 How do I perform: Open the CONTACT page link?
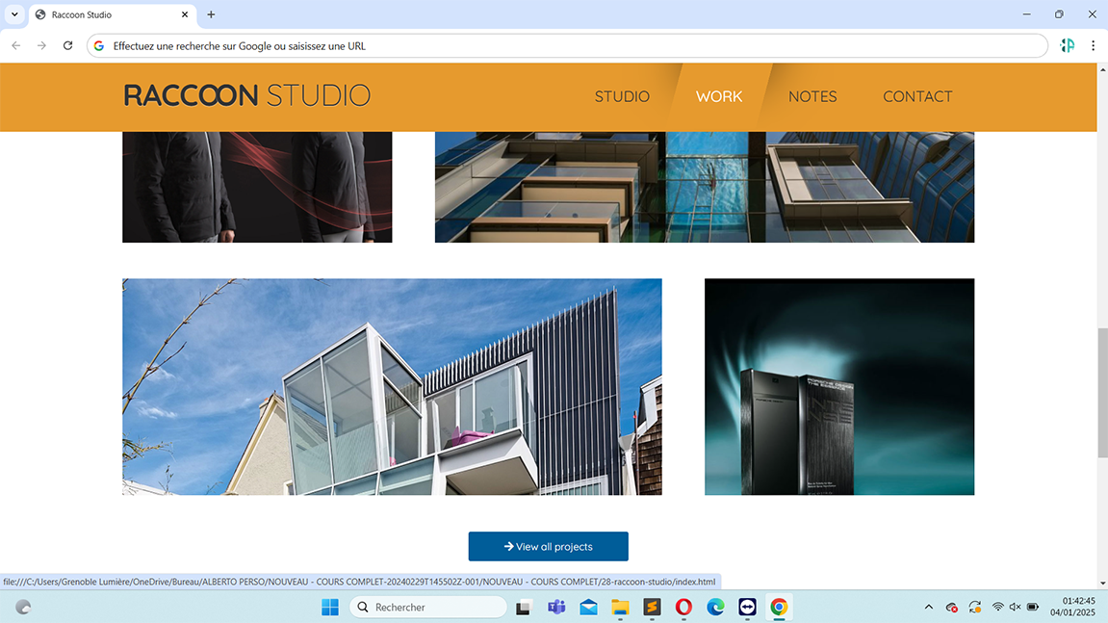pos(917,96)
